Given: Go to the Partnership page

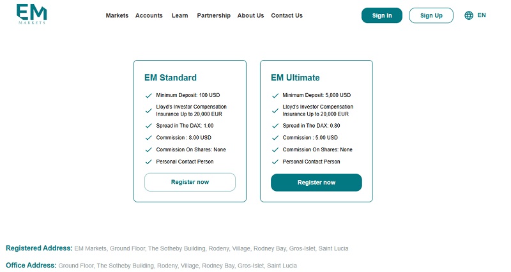Looking at the screenshot, I should coord(214,15).
